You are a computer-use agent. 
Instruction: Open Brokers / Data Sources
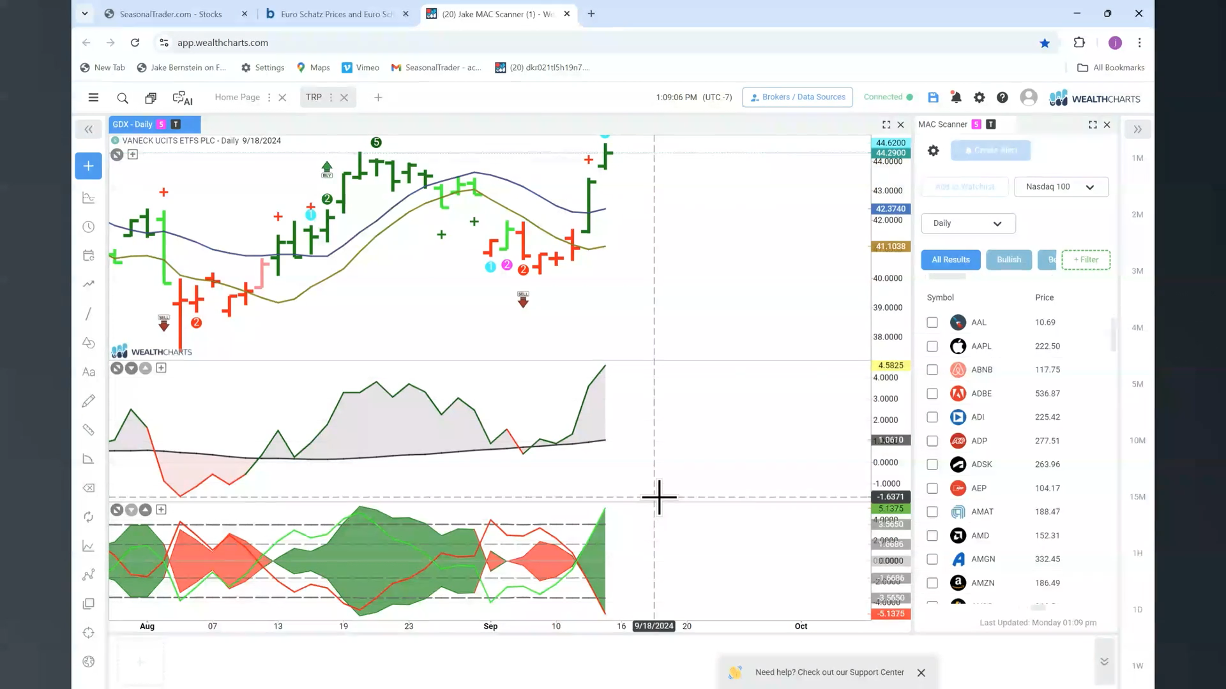[798, 97]
